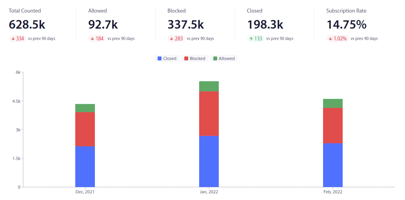Select the 628.5k Total Counted value
405x200 pixels.
(27, 25)
